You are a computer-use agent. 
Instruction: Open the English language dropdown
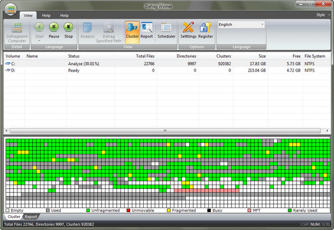click(242, 24)
